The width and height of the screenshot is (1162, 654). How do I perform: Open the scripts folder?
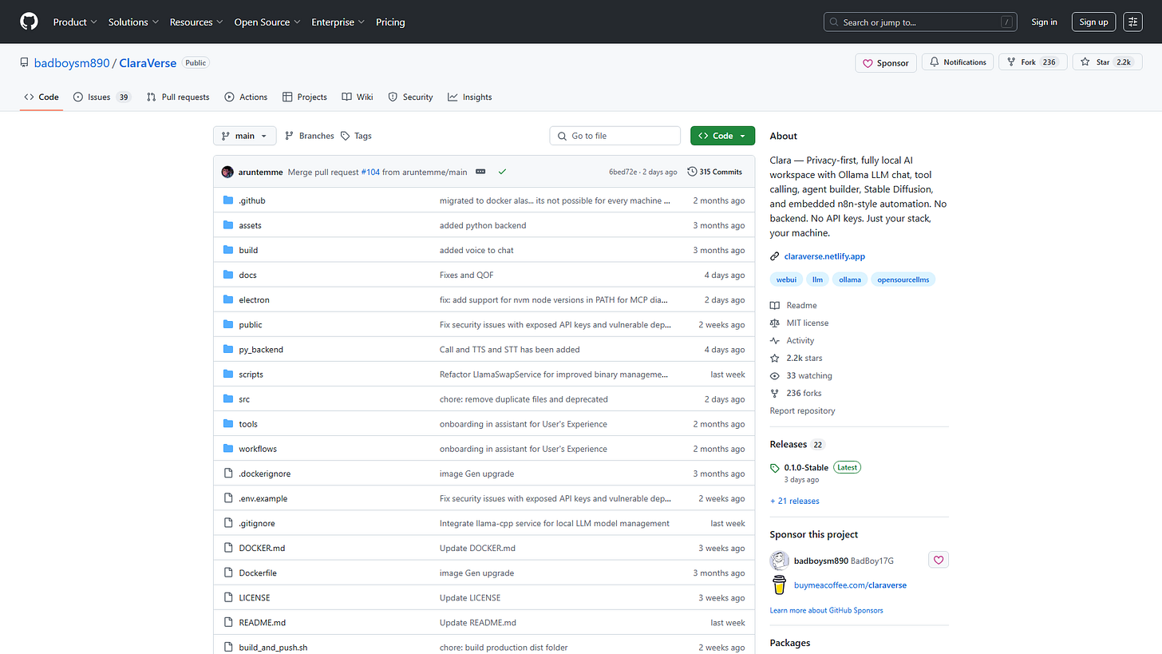(251, 374)
